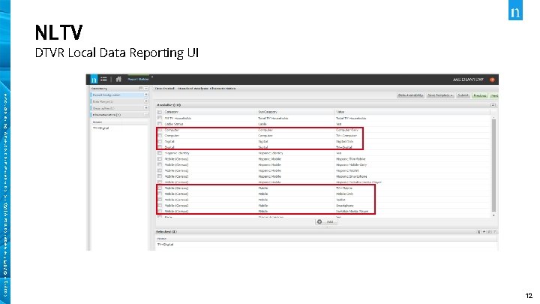This screenshot has height=304, width=540.
Task: Check the box for the Digital Only row
Action: point(160,141)
